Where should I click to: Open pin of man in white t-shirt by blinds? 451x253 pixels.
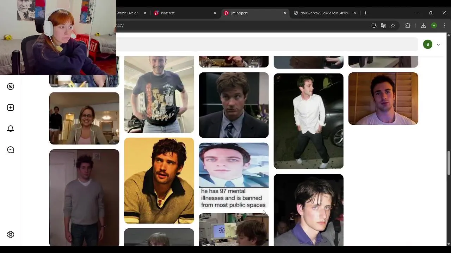point(383,98)
